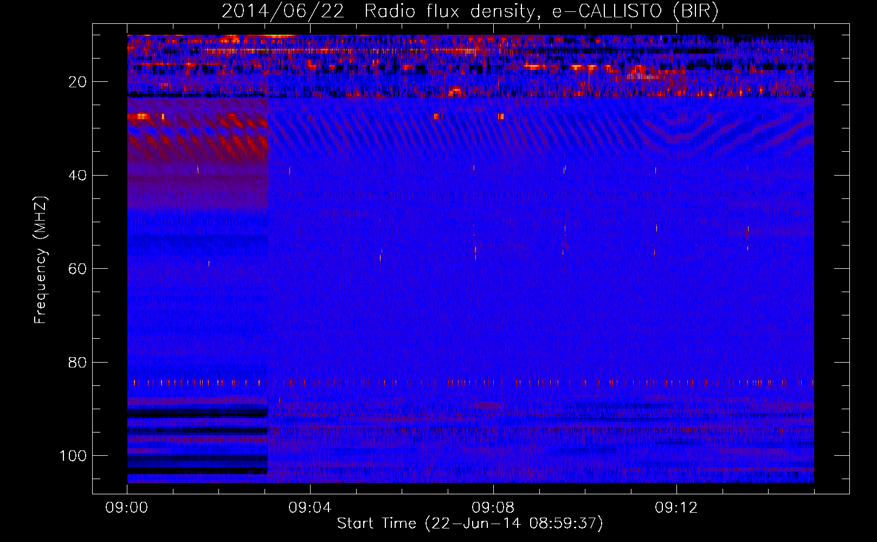Click the 20 MHz frequency tick label
877x542 pixels.
click(x=78, y=82)
